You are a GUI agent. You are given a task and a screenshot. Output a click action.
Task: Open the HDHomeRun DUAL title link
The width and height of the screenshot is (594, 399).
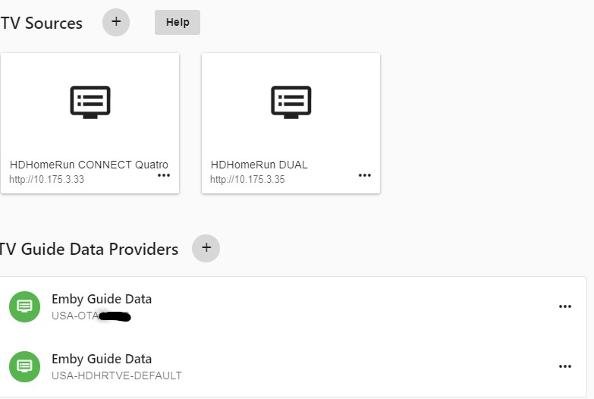pos(259,165)
